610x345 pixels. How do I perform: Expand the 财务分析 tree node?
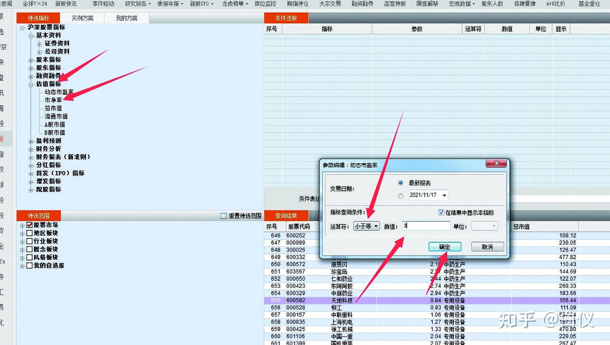tap(31, 149)
